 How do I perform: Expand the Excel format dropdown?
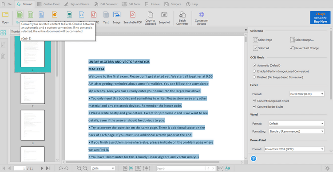(307, 94)
